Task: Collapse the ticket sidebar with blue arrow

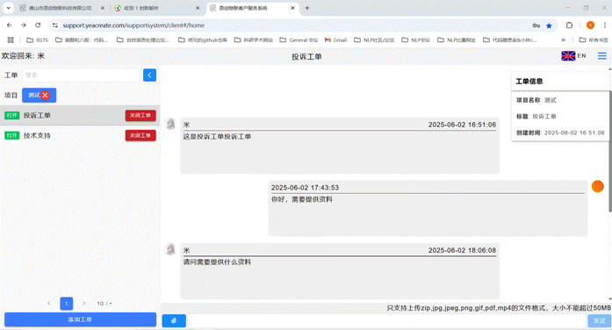Action: (x=149, y=75)
